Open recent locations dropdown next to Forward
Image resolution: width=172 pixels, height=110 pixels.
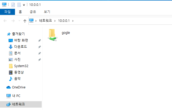click(20, 21)
